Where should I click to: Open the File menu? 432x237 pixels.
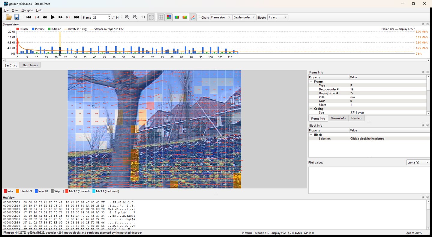pyautogui.click(x=7, y=10)
